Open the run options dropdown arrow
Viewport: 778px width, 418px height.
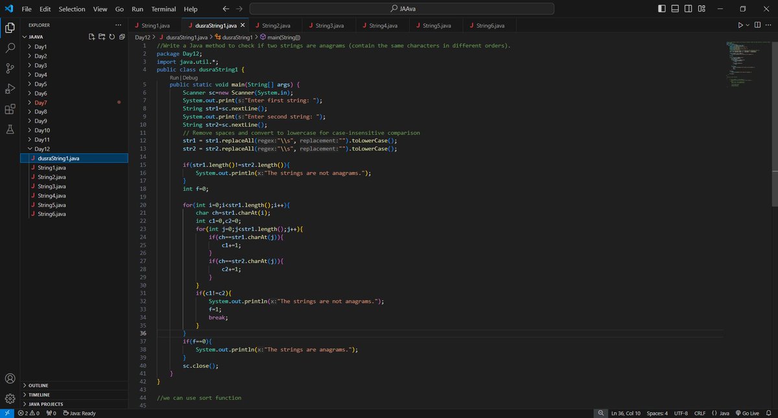click(x=748, y=25)
